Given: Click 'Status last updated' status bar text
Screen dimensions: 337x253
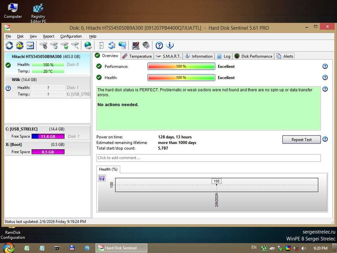Looking at the screenshot, I should point(45,222).
